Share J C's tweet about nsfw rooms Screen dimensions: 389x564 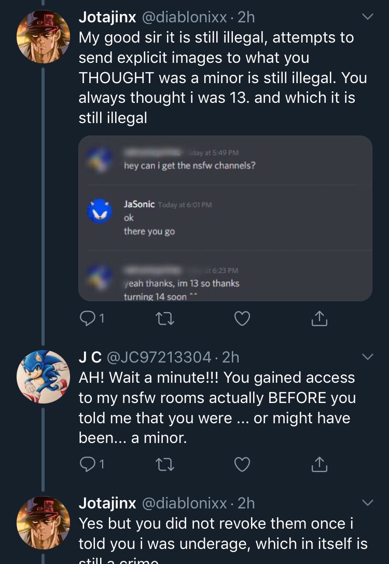pos(320,464)
